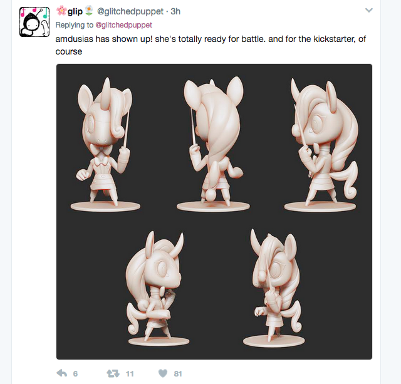Open the @glitchedpuppet handle in header
Viewport: 401px width, 384px height.
(130, 11)
